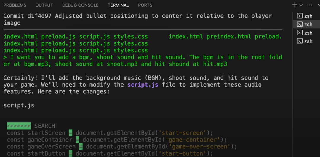This screenshot has height=157, width=320.
Task: Switch to the Problems tab
Action: click(x=15, y=5)
